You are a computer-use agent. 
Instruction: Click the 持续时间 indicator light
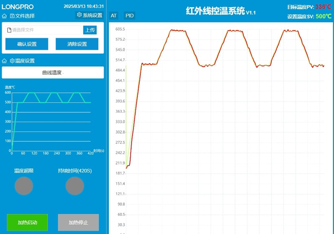[75, 186]
